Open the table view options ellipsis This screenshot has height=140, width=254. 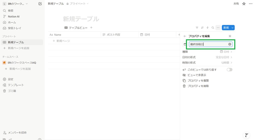pos(218,28)
